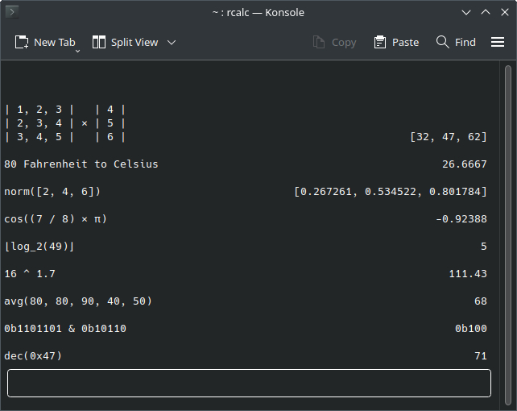Click '0b1101101 & 0b10110' expression

point(65,329)
